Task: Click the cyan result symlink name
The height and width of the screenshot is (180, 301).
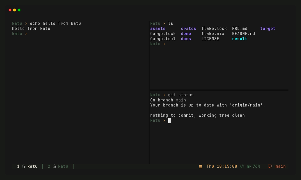Action: [240, 39]
